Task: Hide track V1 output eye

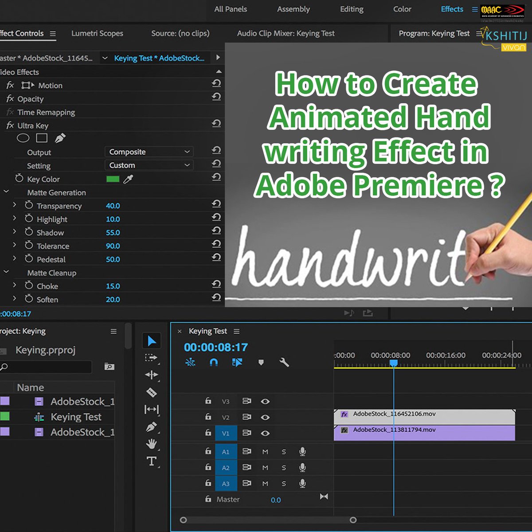Action: coord(265,433)
